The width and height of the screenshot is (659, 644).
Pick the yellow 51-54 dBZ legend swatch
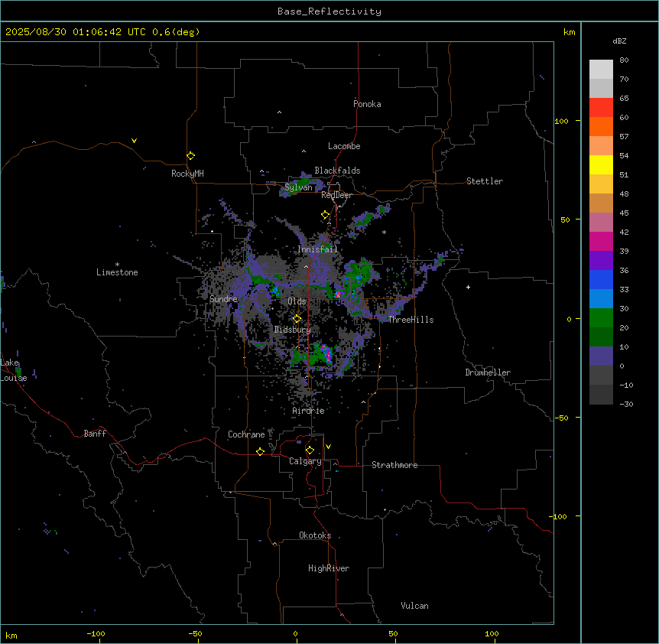601,164
